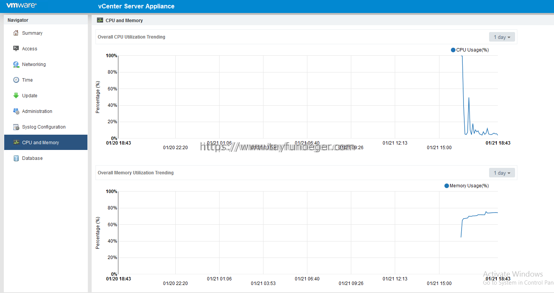Click the CPU Usage(%) legend label
554x293 pixels.
point(473,50)
